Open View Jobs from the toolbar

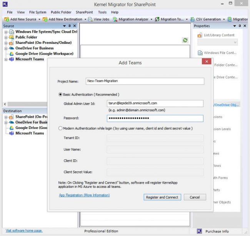pyautogui.click(x=99, y=19)
